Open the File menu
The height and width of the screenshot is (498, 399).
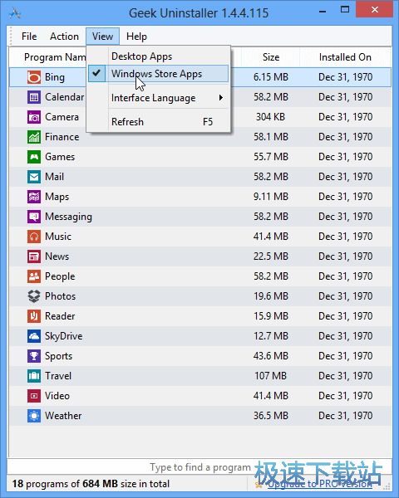29,37
